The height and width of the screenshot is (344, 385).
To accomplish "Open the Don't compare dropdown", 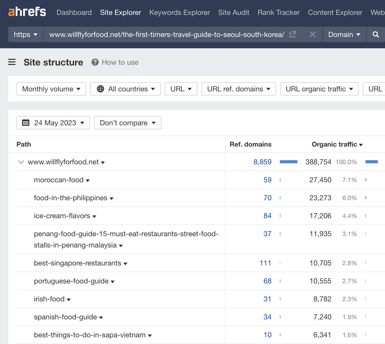I will pos(127,123).
